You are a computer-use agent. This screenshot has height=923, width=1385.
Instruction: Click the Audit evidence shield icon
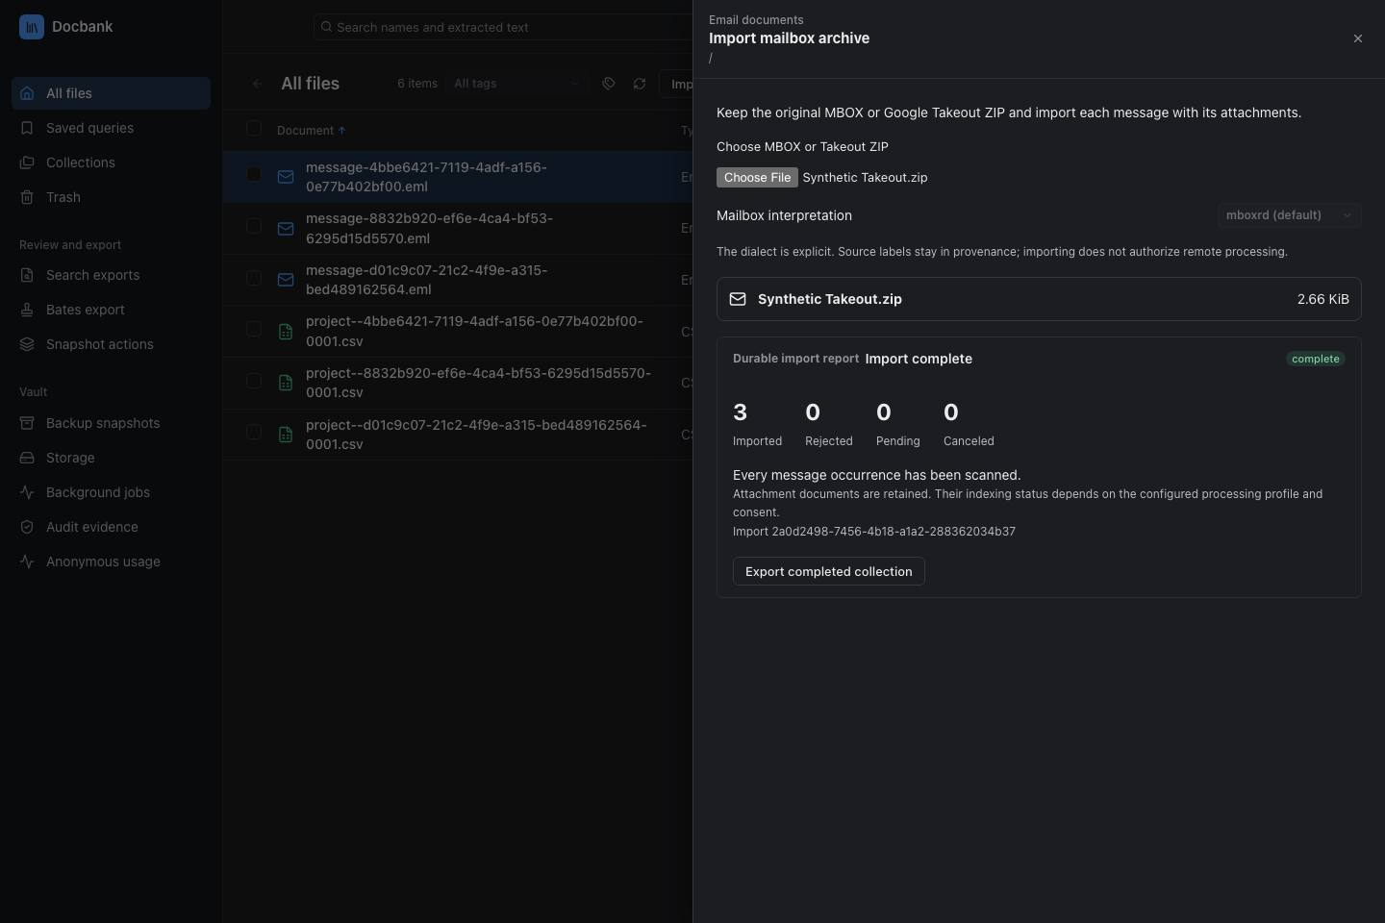pos(27,527)
